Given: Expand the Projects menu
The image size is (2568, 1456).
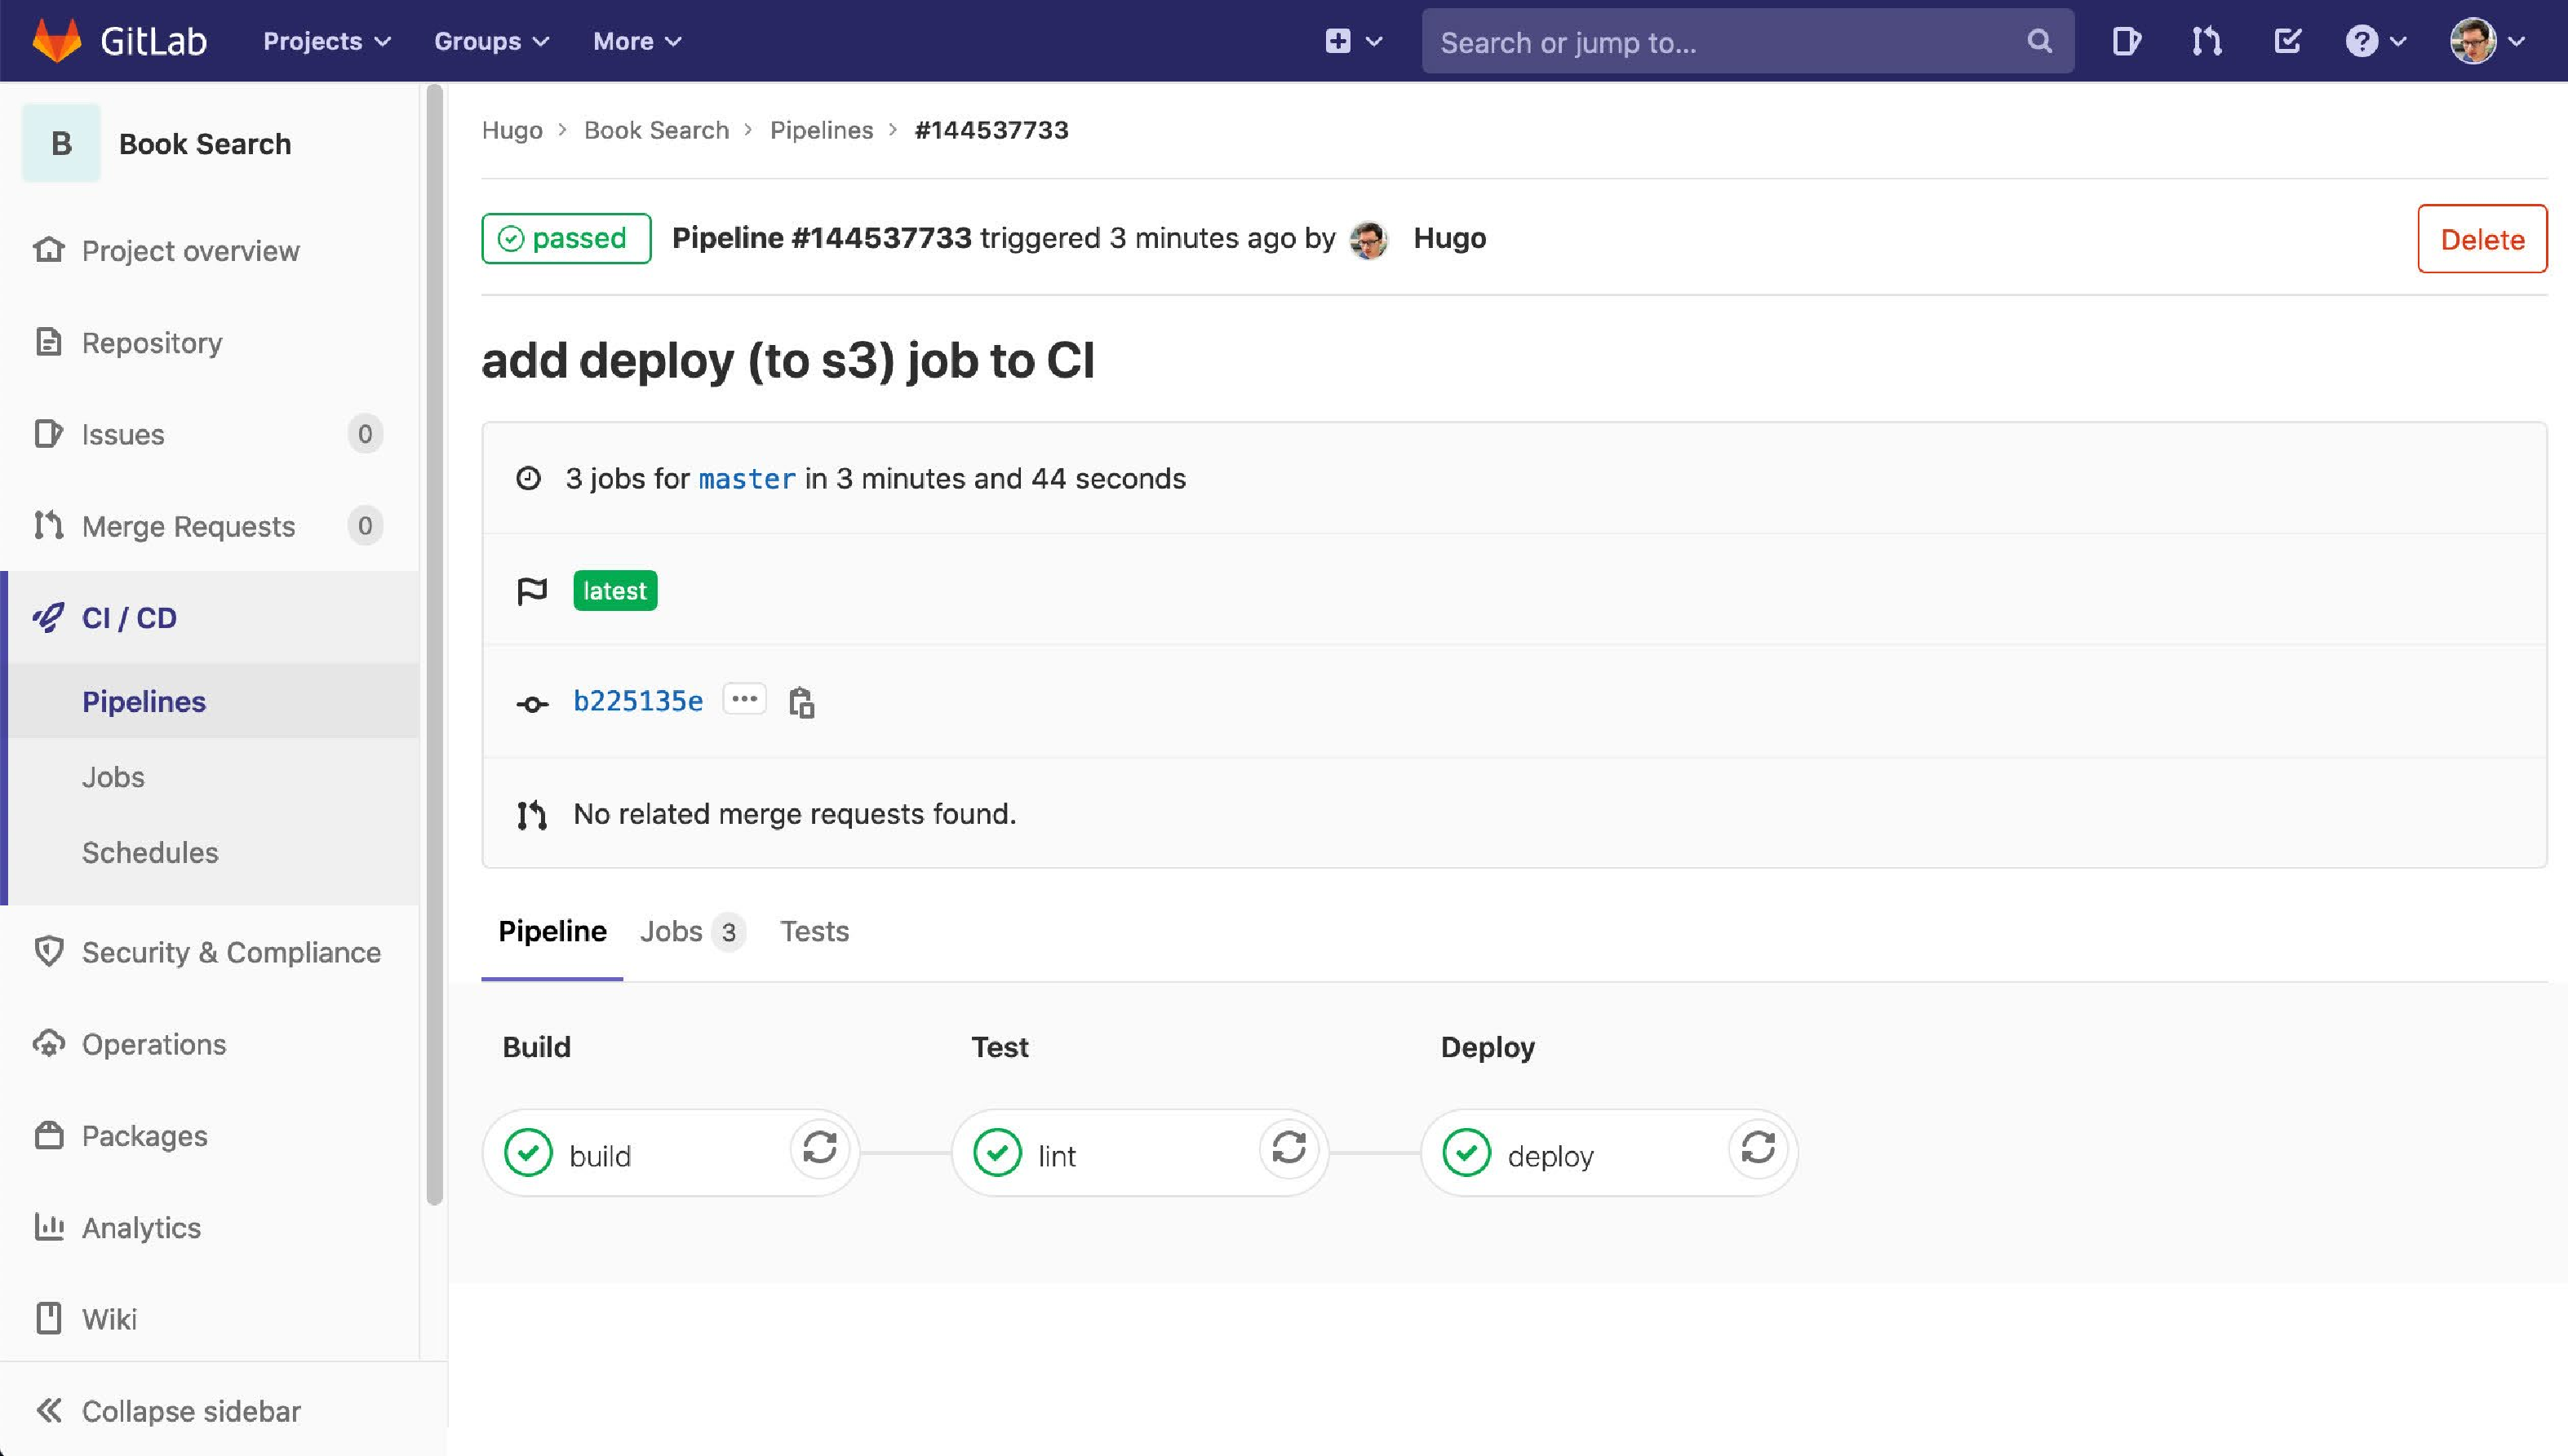Looking at the screenshot, I should [x=326, y=41].
